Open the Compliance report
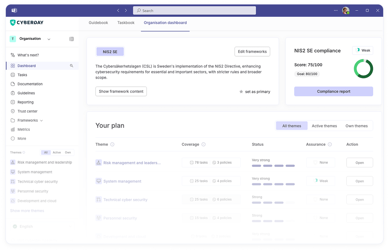389x251 pixels. coord(334,92)
